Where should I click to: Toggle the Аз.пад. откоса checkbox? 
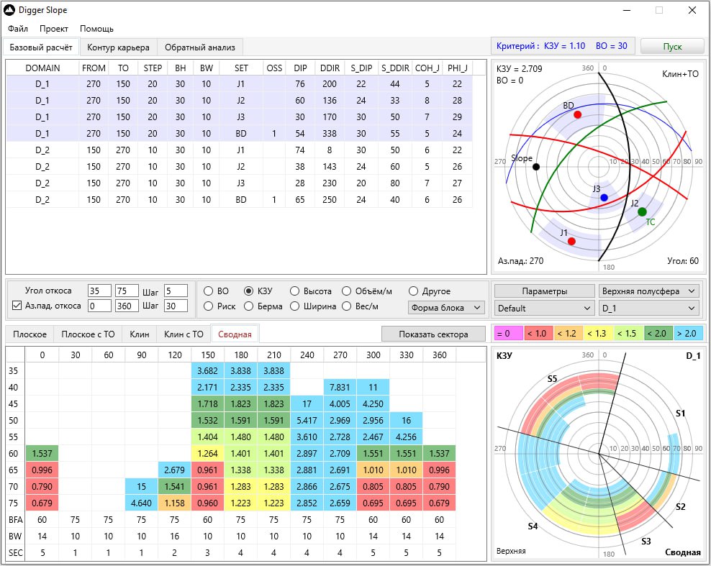[17, 306]
